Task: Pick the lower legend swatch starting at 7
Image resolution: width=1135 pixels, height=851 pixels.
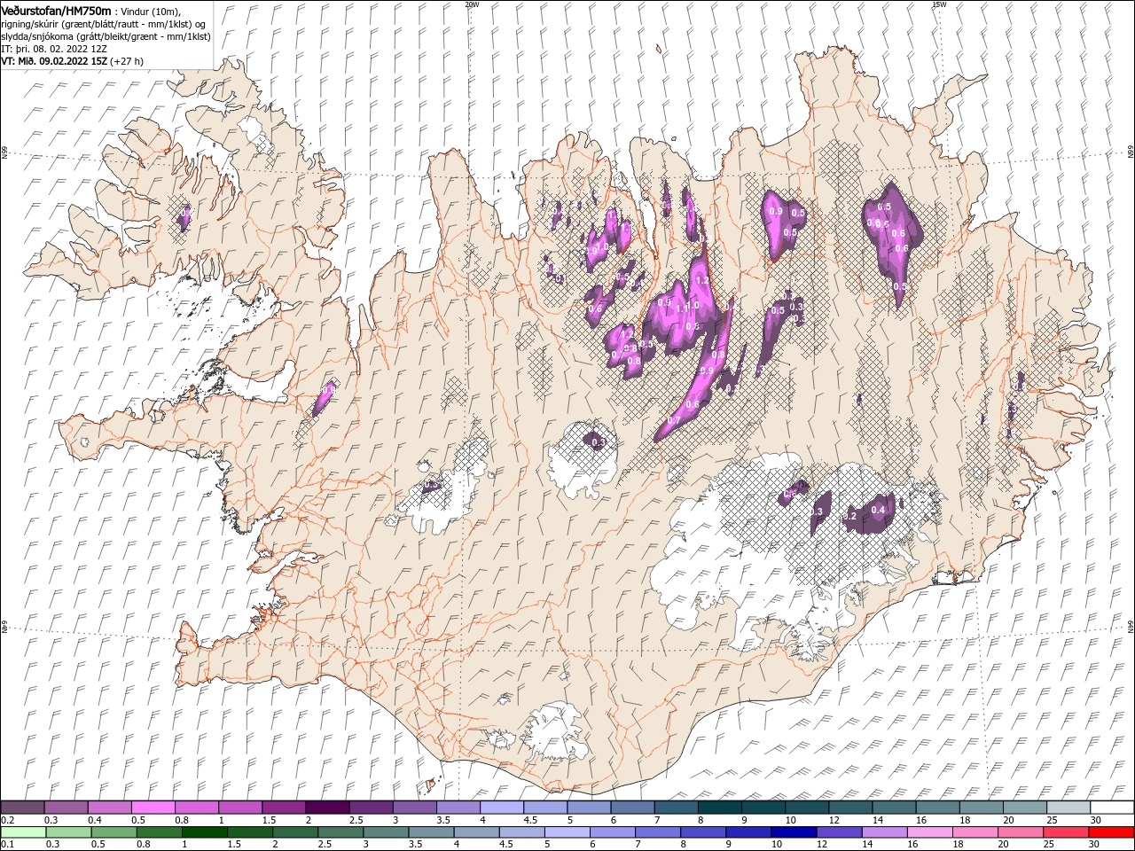Action: coord(658,832)
